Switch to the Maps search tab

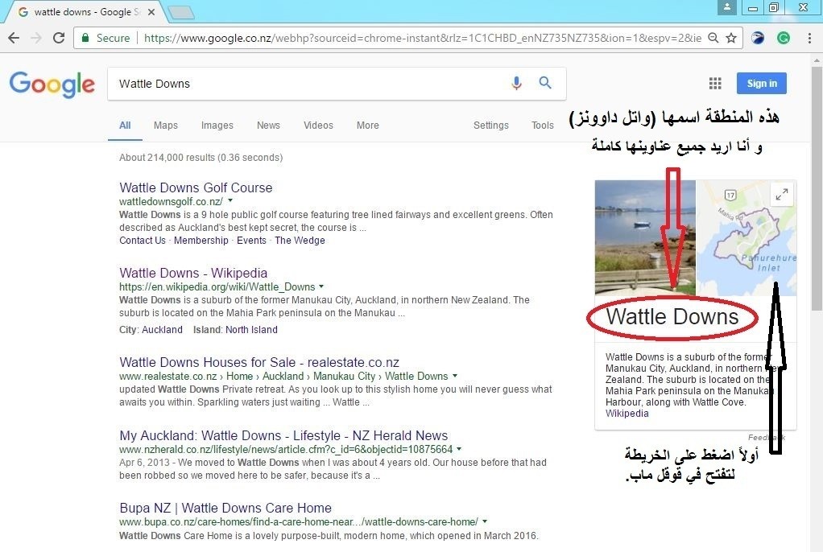(166, 126)
